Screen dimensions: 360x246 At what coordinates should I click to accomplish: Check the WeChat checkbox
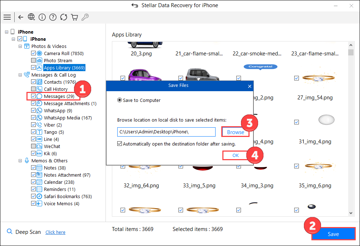(x=33, y=146)
